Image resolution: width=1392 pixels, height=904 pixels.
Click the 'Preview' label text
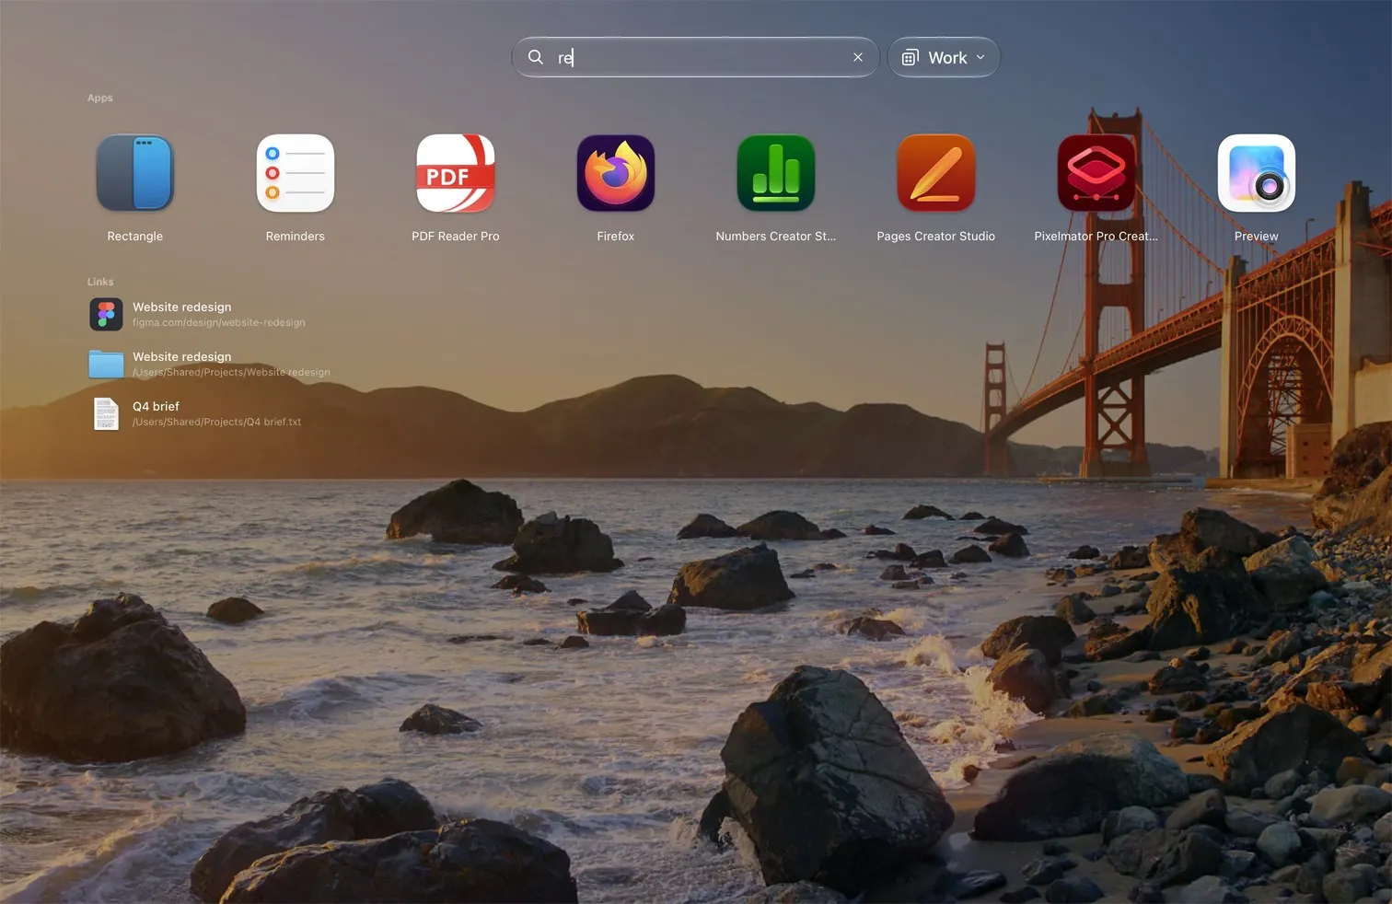[1256, 237]
